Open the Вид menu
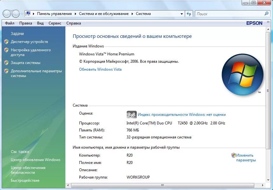Screen dimensions: 273x190 click(x=40, y=23)
